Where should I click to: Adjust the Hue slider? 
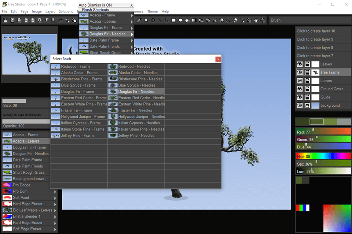[x=323, y=156]
